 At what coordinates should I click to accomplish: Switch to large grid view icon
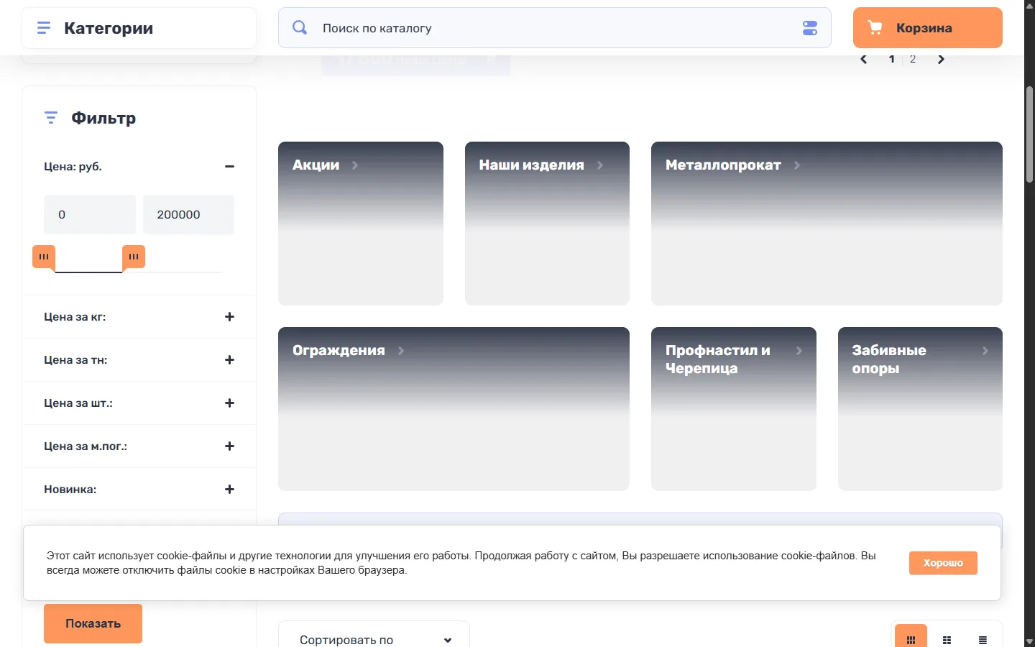point(911,639)
